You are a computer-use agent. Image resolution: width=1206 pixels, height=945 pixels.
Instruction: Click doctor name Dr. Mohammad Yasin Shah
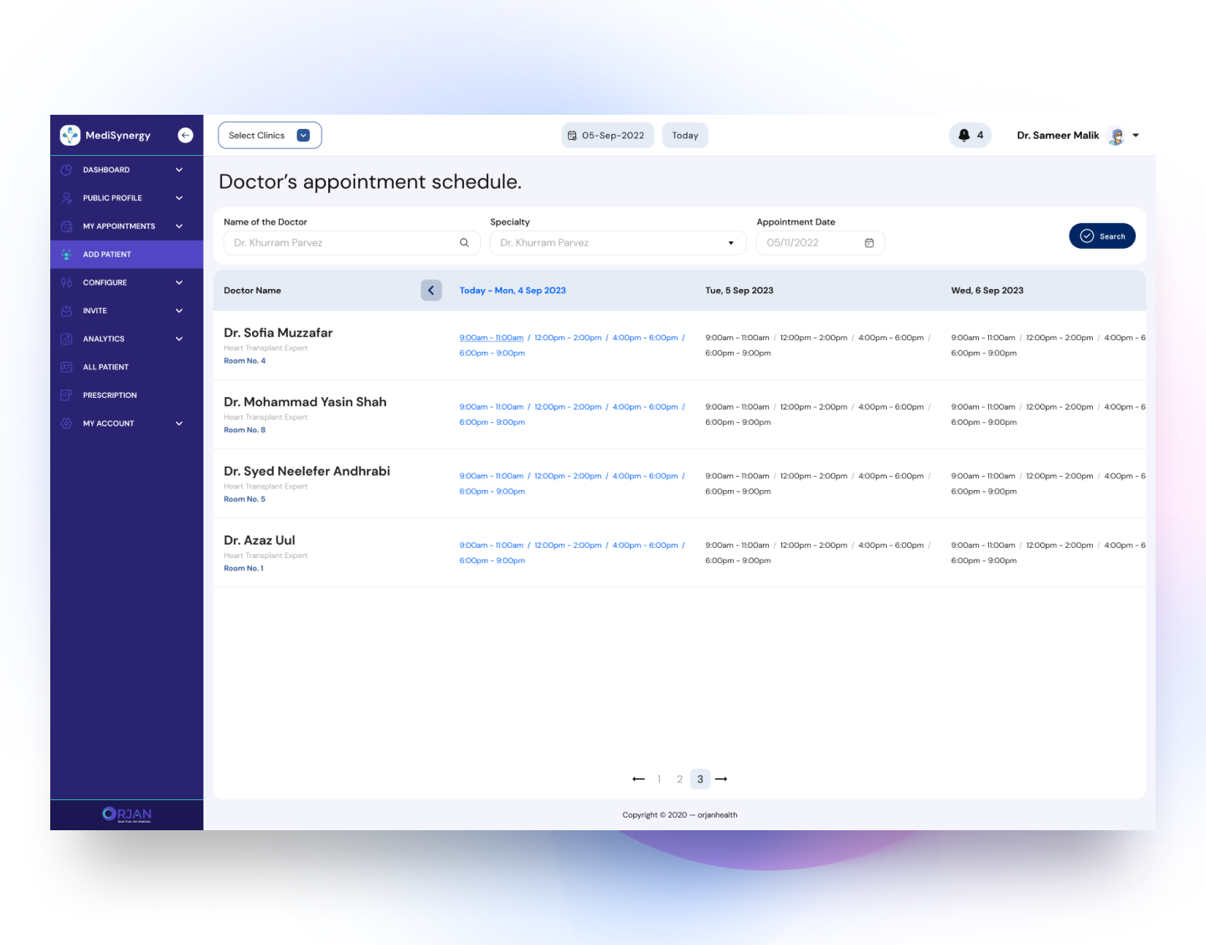[x=305, y=402]
